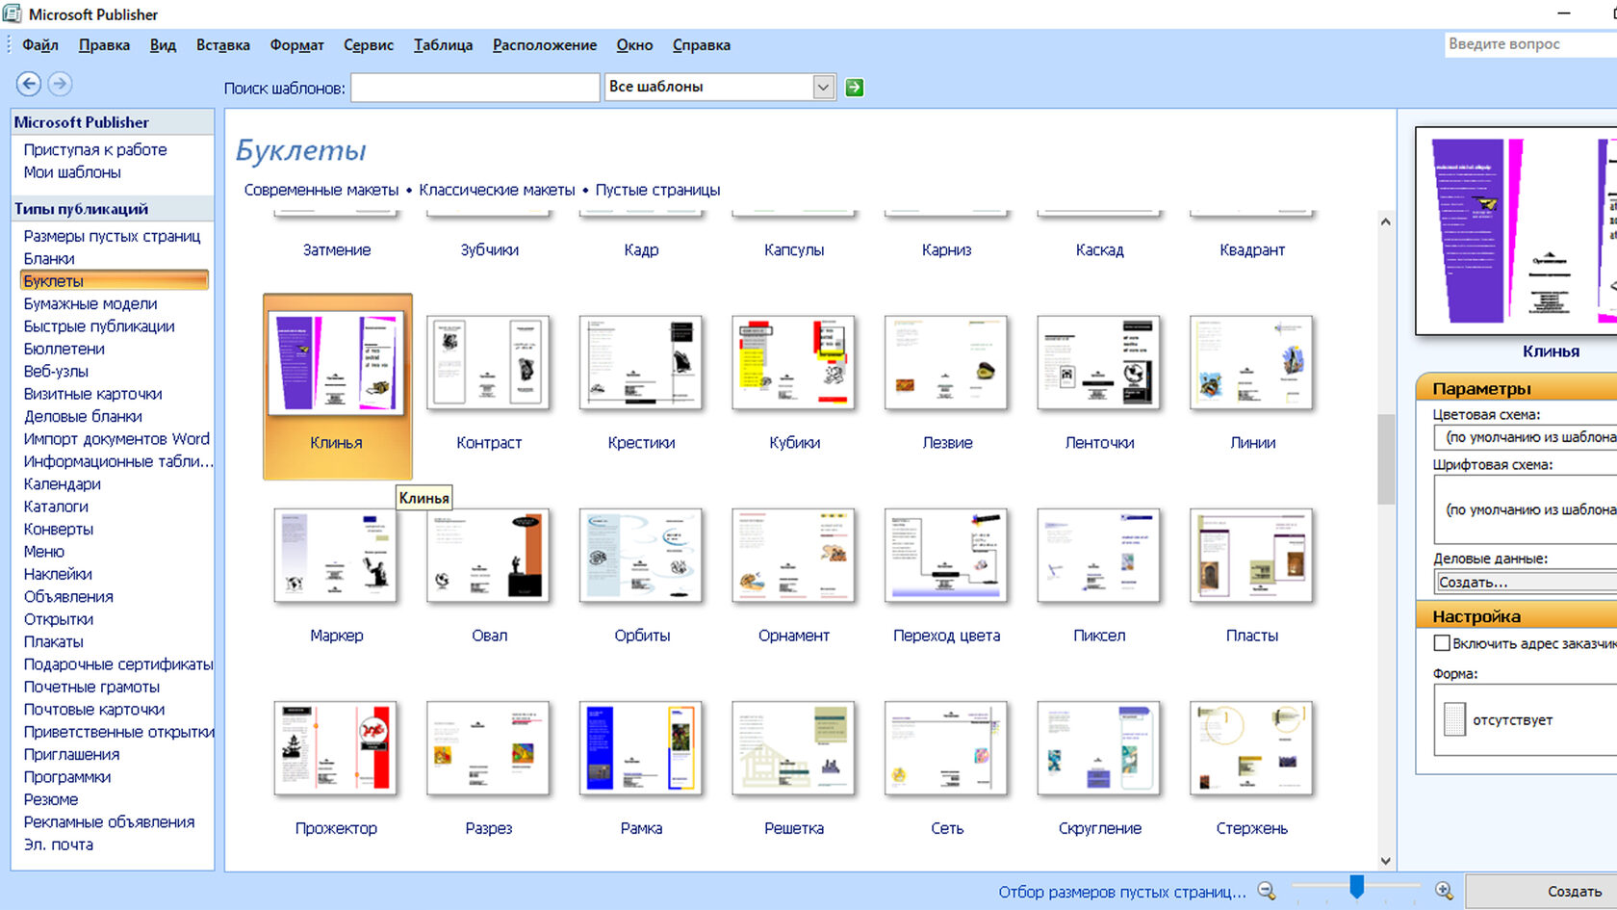Viewport: 1617px width, 910px height.
Task: Open the Справка menu
Action: click(x=701, y=45)
